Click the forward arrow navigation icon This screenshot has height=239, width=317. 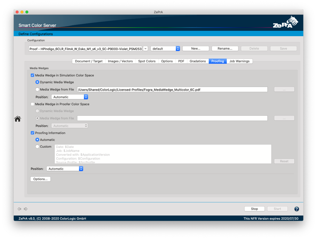pos(26,209)
